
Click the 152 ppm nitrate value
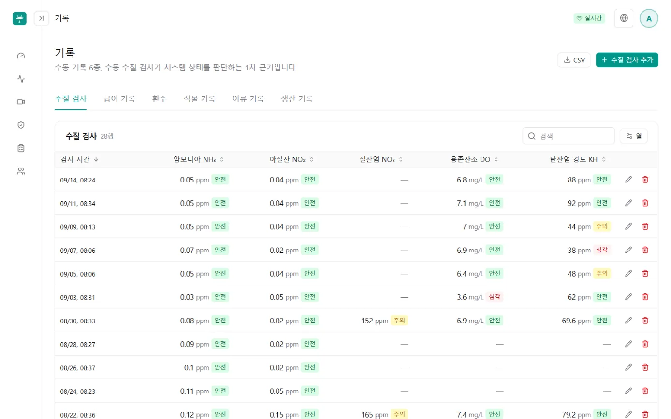click(375, 321)
